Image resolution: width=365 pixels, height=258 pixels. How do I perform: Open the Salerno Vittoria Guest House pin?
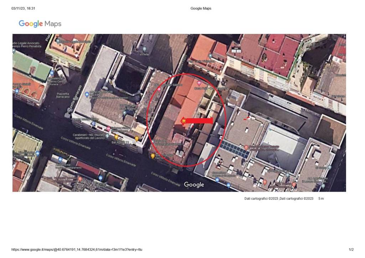point(108,128)
